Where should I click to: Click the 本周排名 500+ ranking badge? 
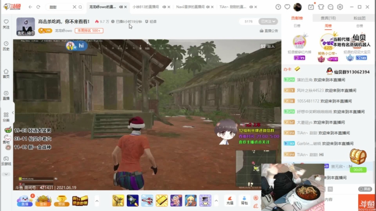point(89,31)
